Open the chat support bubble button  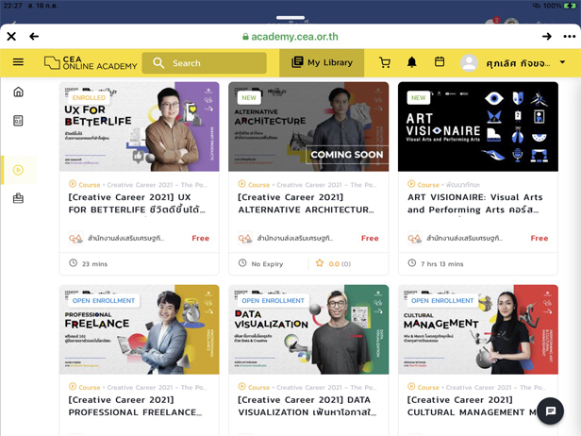click(550, 411)
